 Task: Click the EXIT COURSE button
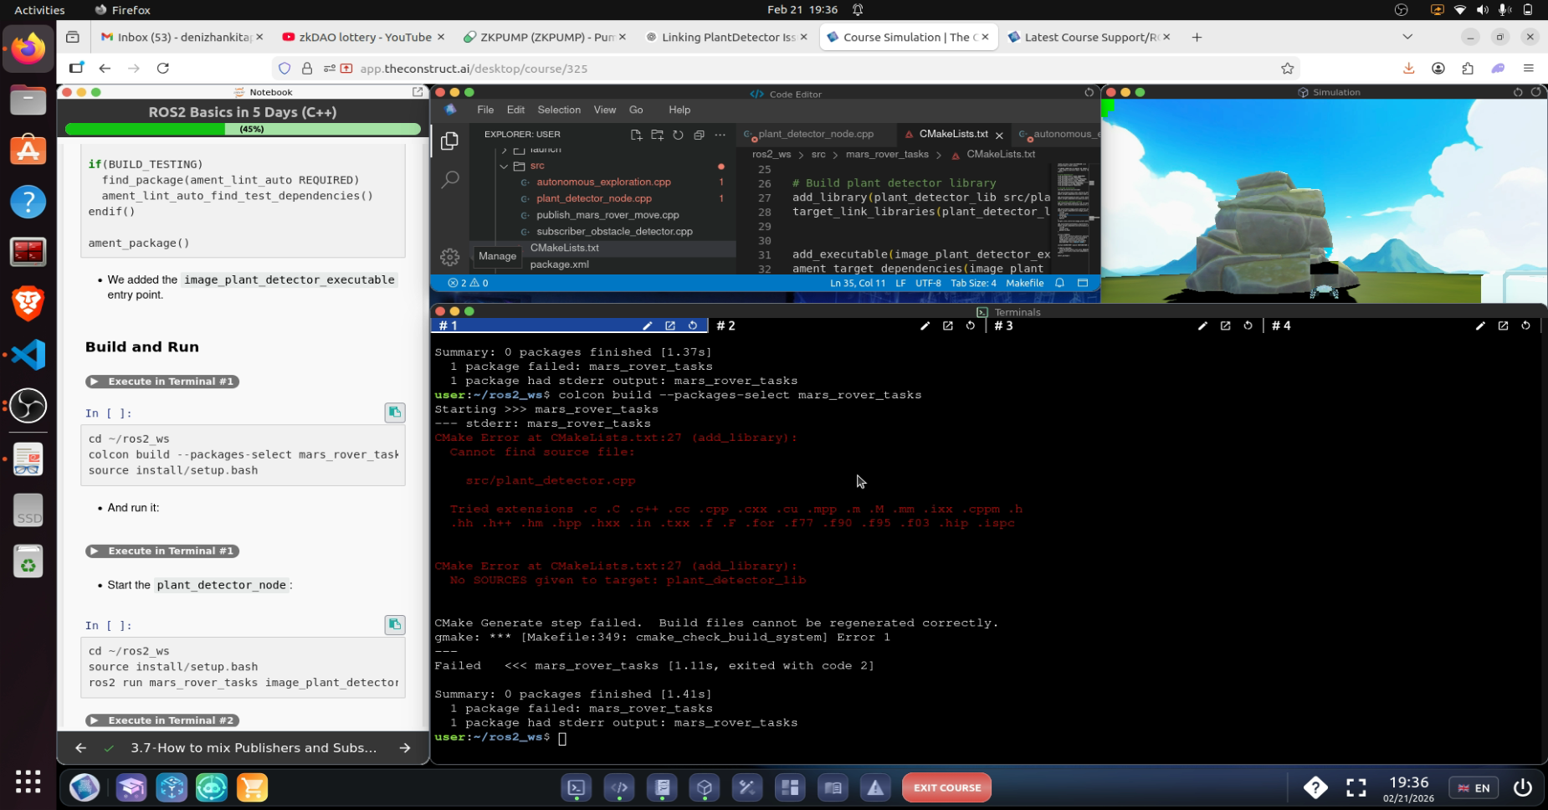point(946,787)
